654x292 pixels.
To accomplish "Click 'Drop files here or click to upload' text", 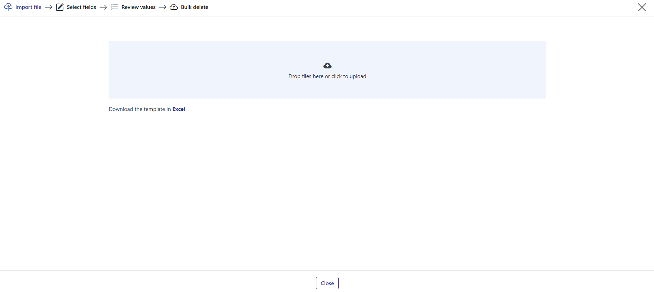I will tap(327, 76).
